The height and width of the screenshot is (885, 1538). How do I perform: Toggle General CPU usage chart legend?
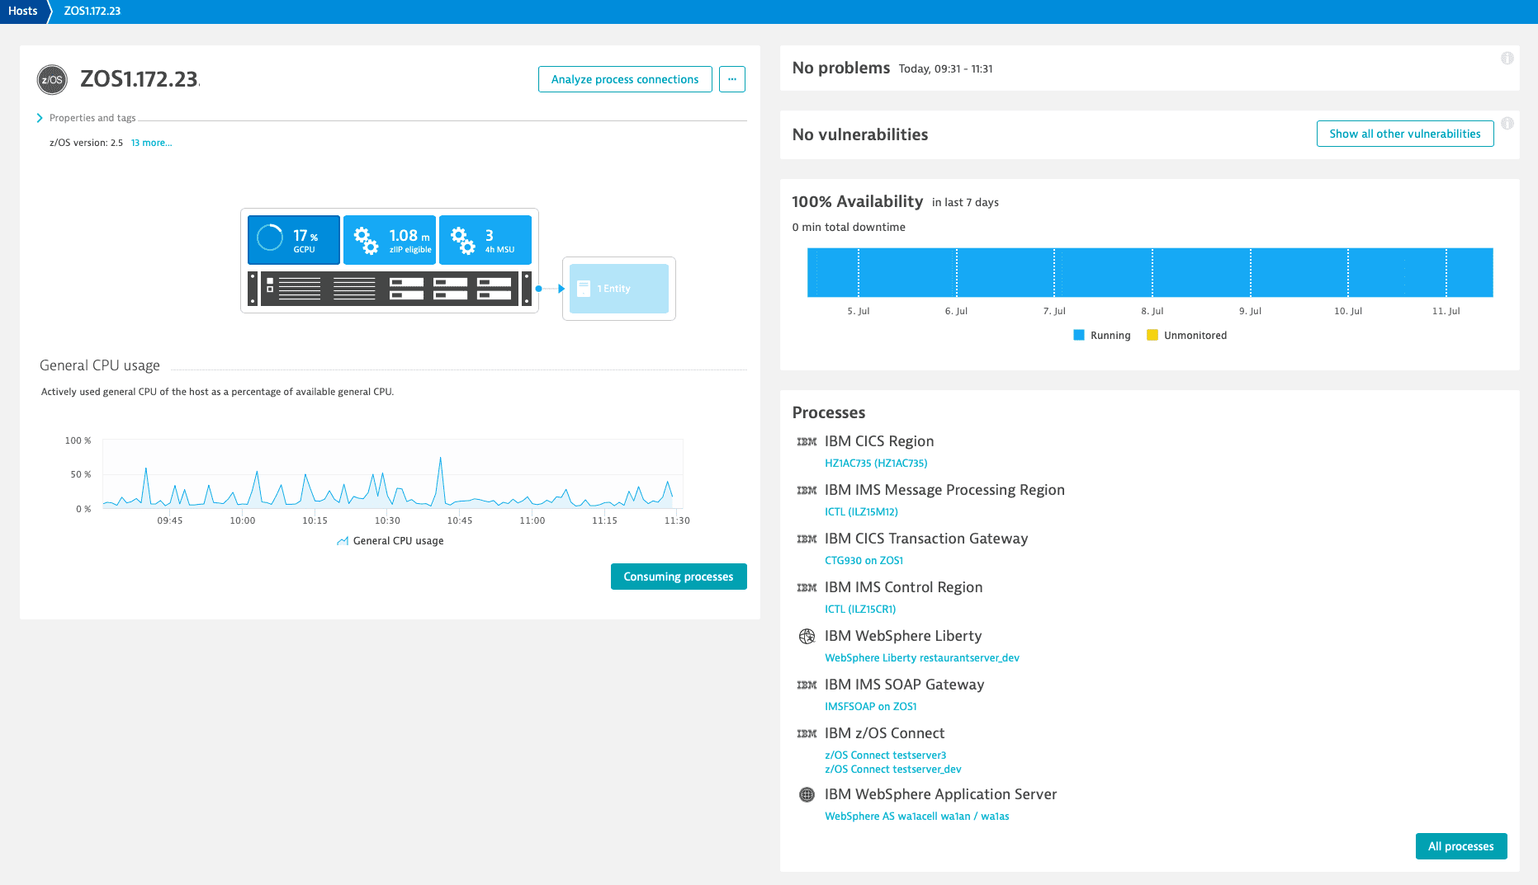pyautogui.click(x=390, y=541)
